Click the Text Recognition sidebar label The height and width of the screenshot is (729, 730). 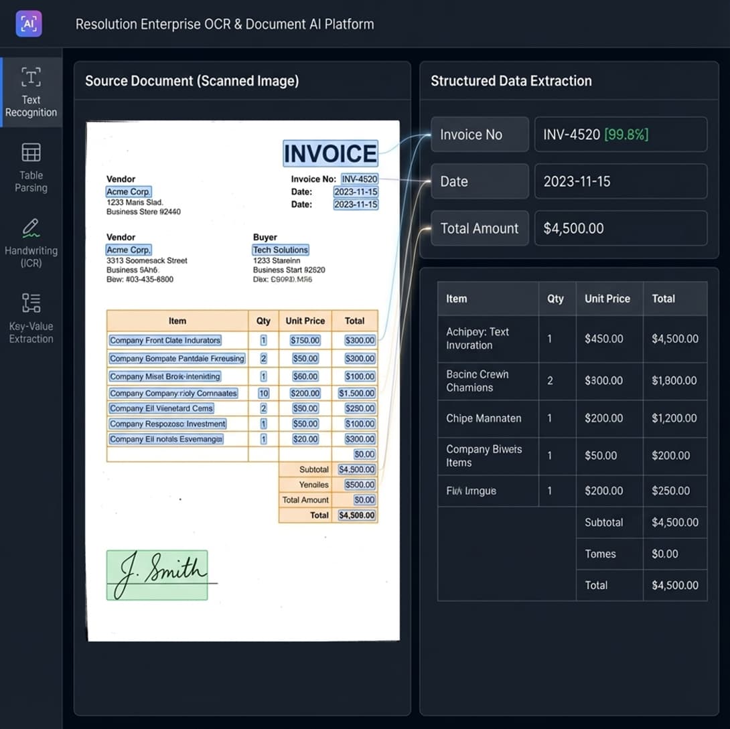tap(31, 106)
